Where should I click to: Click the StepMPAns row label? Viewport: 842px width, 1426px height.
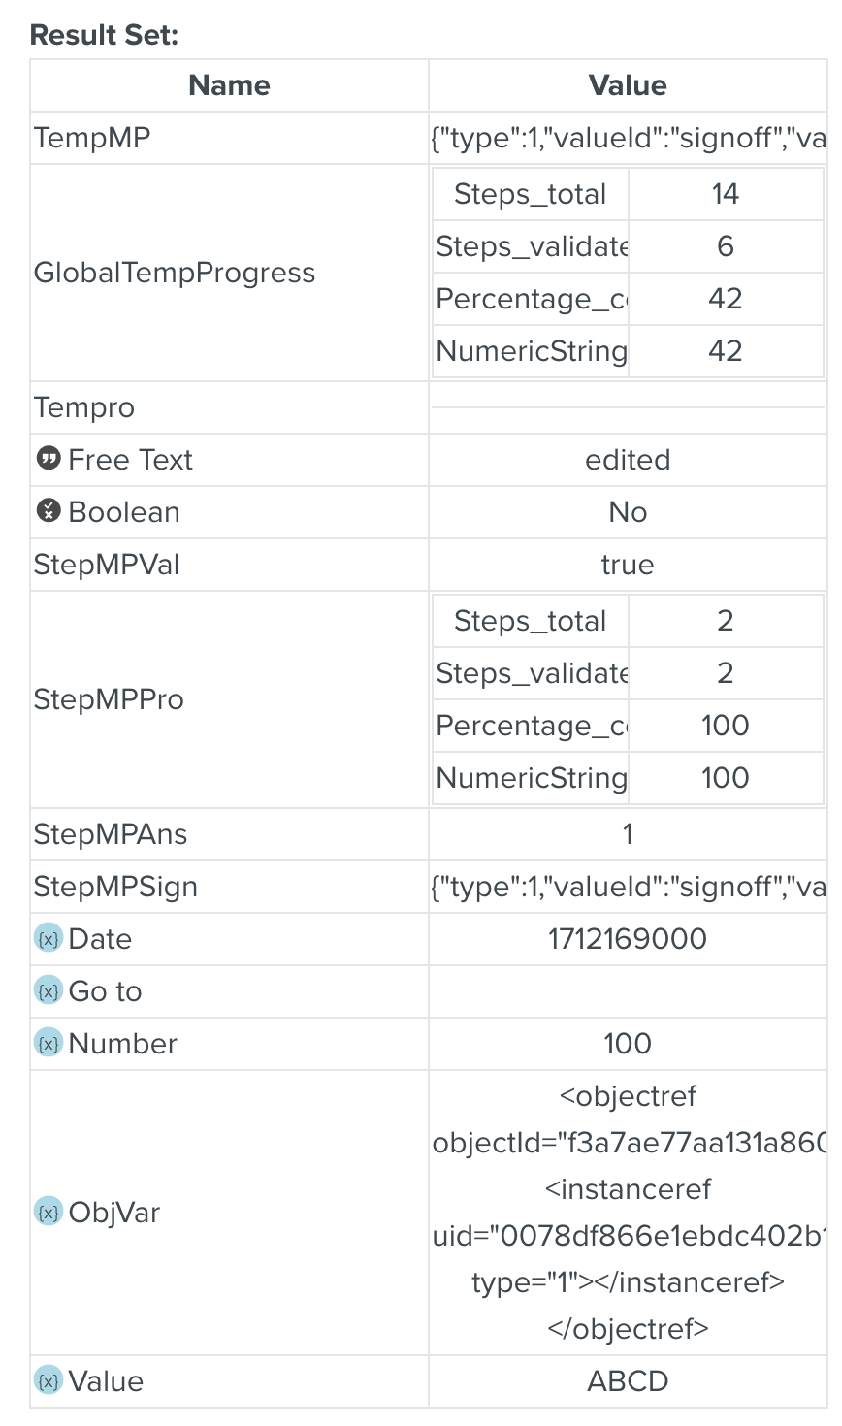click(x=111, y=834)
